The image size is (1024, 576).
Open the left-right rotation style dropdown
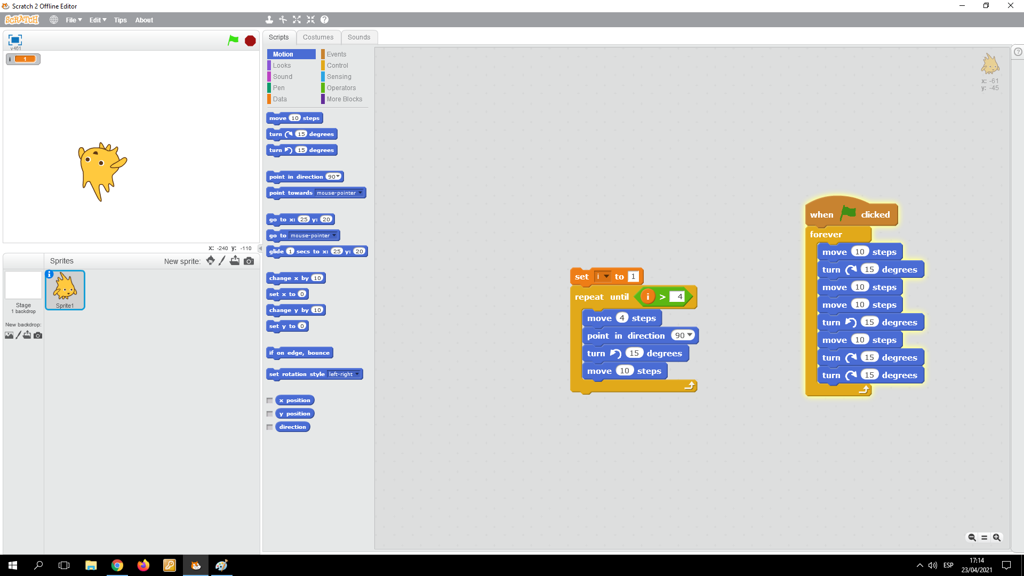point(357,374)
